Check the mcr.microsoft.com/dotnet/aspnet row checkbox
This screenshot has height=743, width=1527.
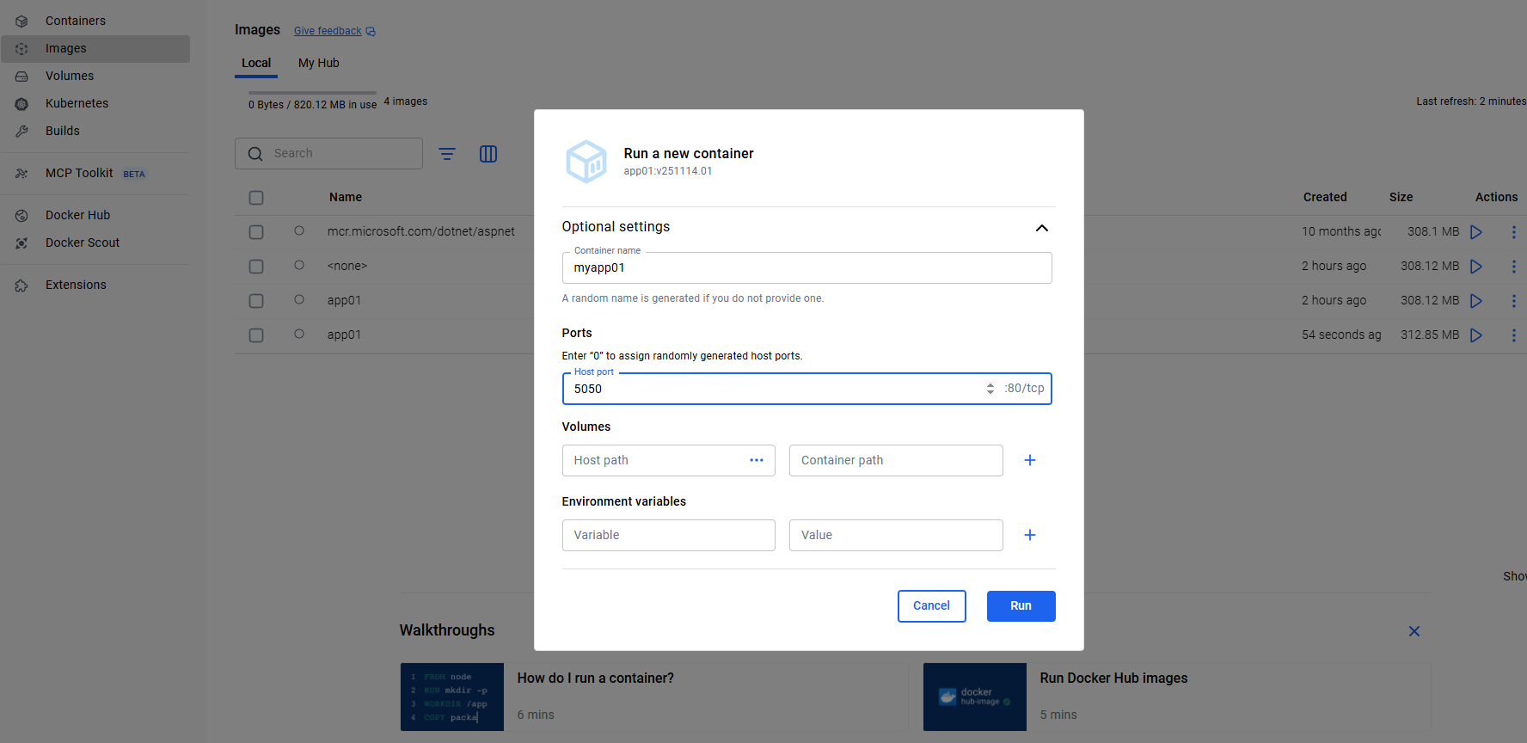pyautogui.click(x=256, y=232)
